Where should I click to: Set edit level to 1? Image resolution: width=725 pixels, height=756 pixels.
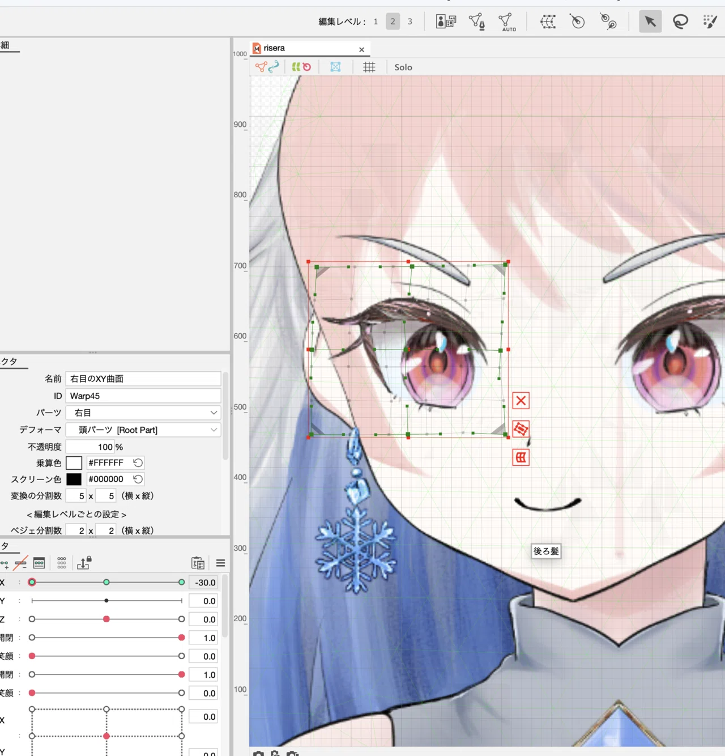tap(376, 22)
